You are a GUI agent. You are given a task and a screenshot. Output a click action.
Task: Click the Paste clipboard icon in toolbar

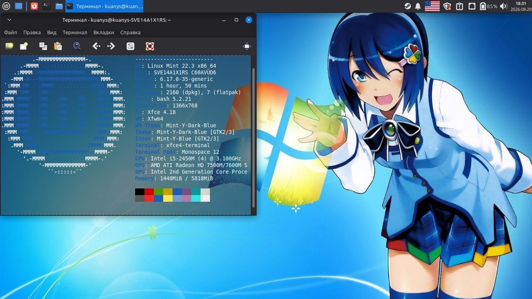(x=58, y=46)
